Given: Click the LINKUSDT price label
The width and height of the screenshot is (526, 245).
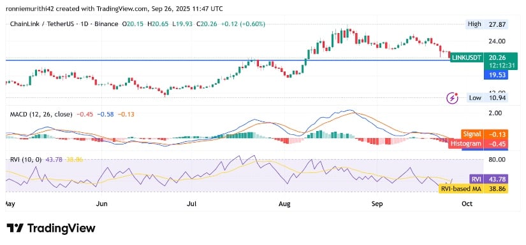Looking at the screenshot, I should pos(467,57).
